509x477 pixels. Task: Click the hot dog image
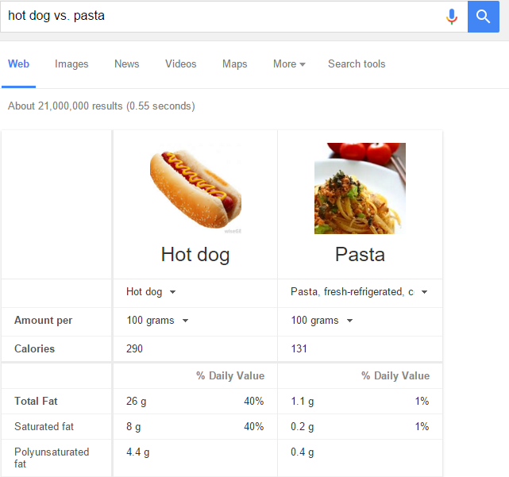[195, 189]
